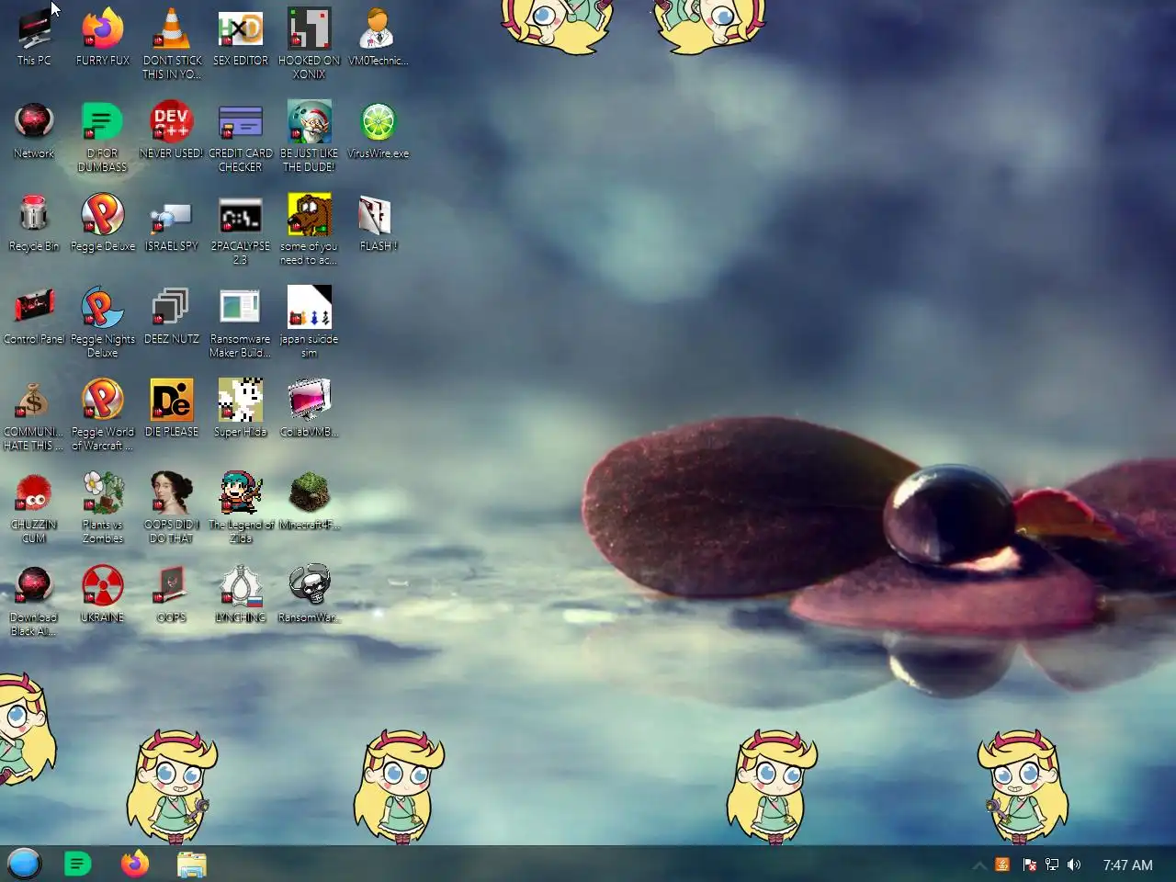Launch the green pinned taskbar app
Screen dimensions: 1176x882
click(78, 864)
